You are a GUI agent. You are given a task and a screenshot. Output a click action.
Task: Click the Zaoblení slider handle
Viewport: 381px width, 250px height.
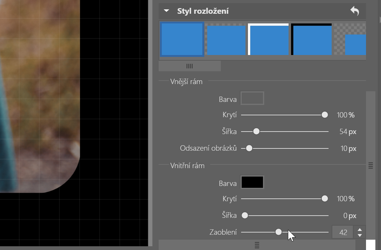[x=279, y=232]
